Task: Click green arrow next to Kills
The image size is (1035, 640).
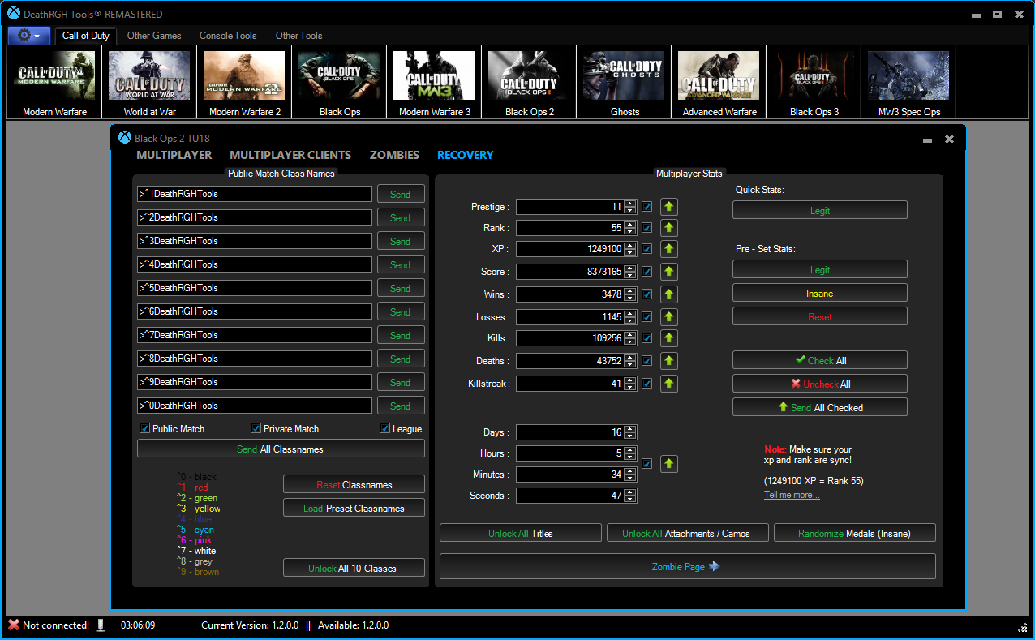Action: tap(669, 338)
